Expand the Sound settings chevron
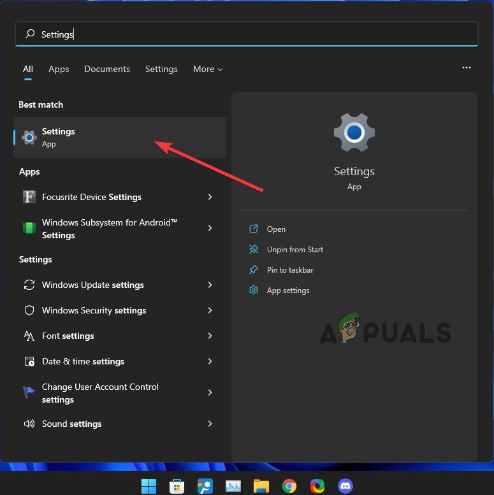 tap(210, 424)
